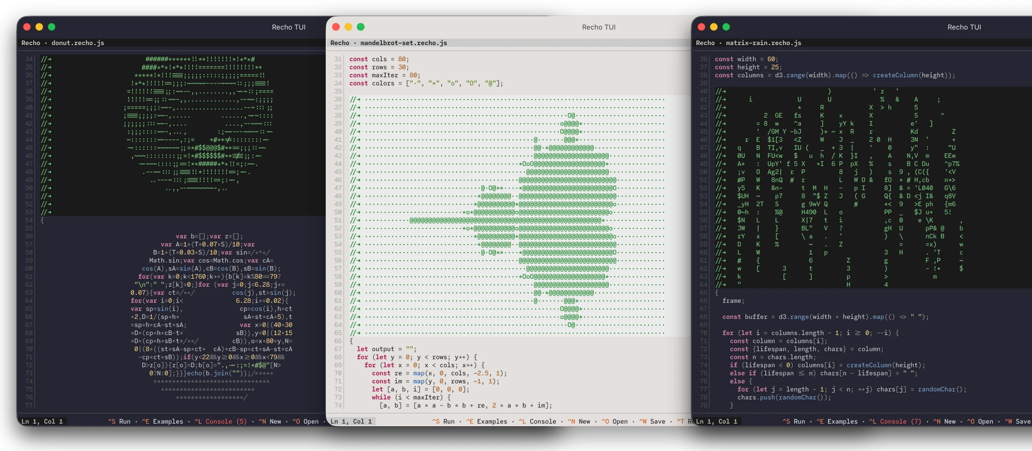Click 'const maxIter = 80;' line
The width and height of the screenshot is (1032, 451).
[x=384, y=75]
